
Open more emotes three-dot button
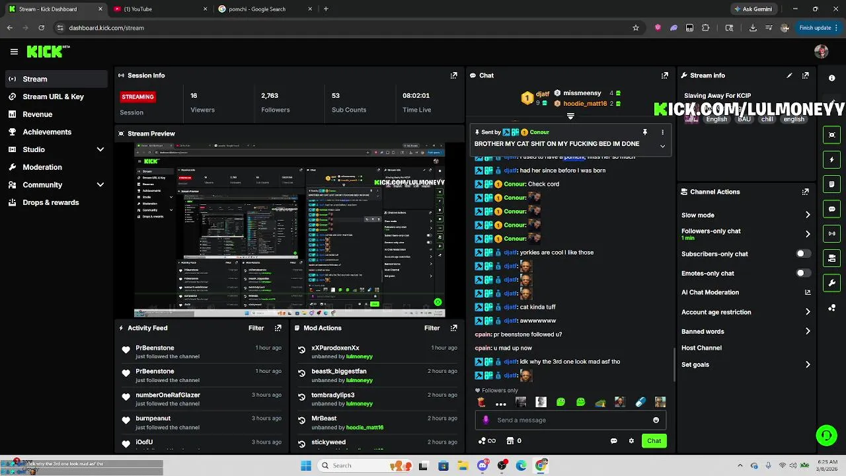pyautogui.click(x=501, y=403)
